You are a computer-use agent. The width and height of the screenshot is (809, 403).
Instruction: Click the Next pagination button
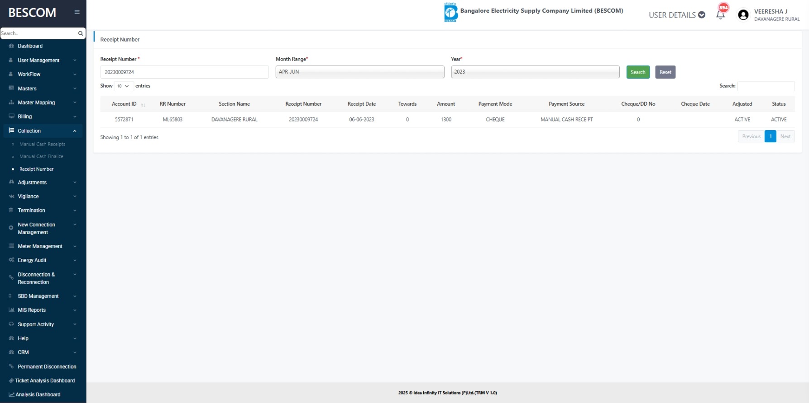[x=785, y=136]
